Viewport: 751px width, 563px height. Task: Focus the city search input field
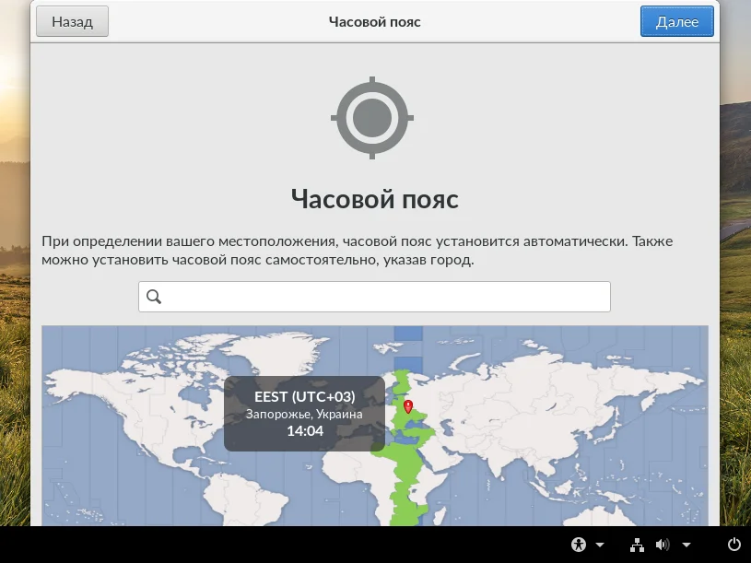point(374,297)
